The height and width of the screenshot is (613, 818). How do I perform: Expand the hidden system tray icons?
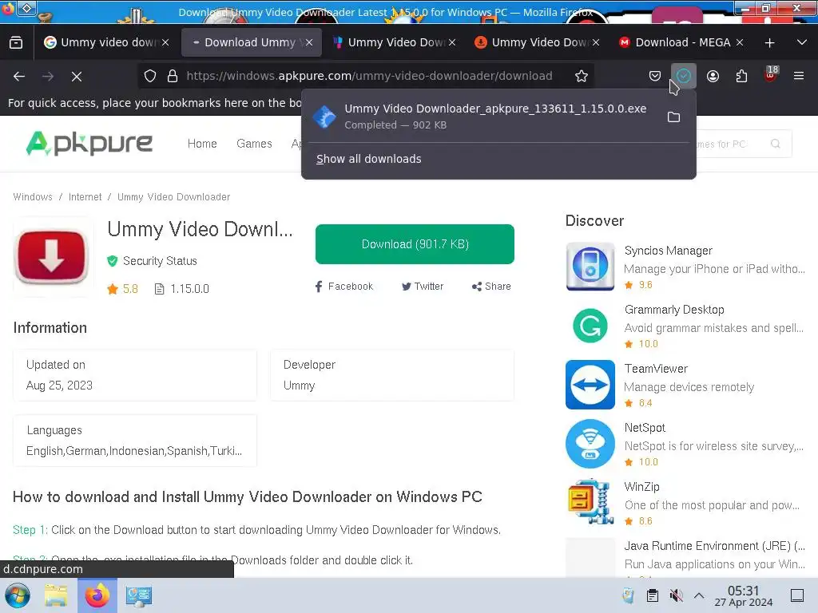click(x=699, y=595)
